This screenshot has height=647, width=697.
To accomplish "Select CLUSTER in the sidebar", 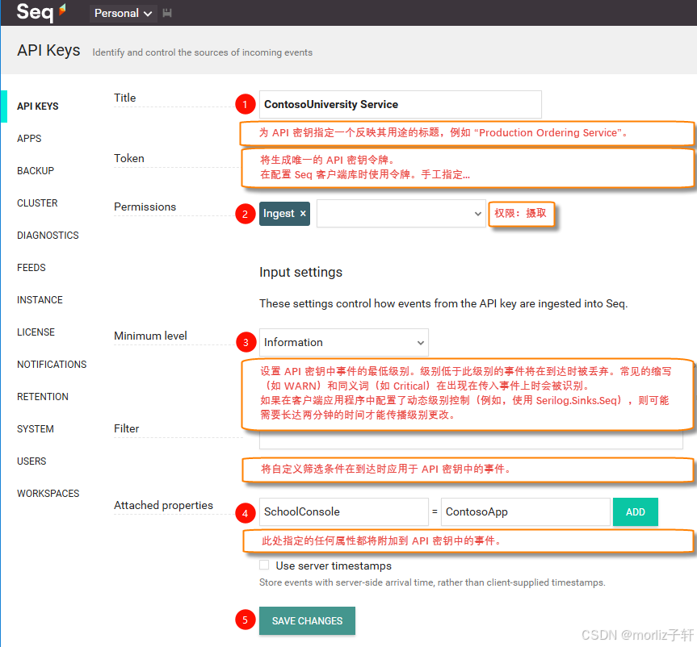I will coord(37,203).
